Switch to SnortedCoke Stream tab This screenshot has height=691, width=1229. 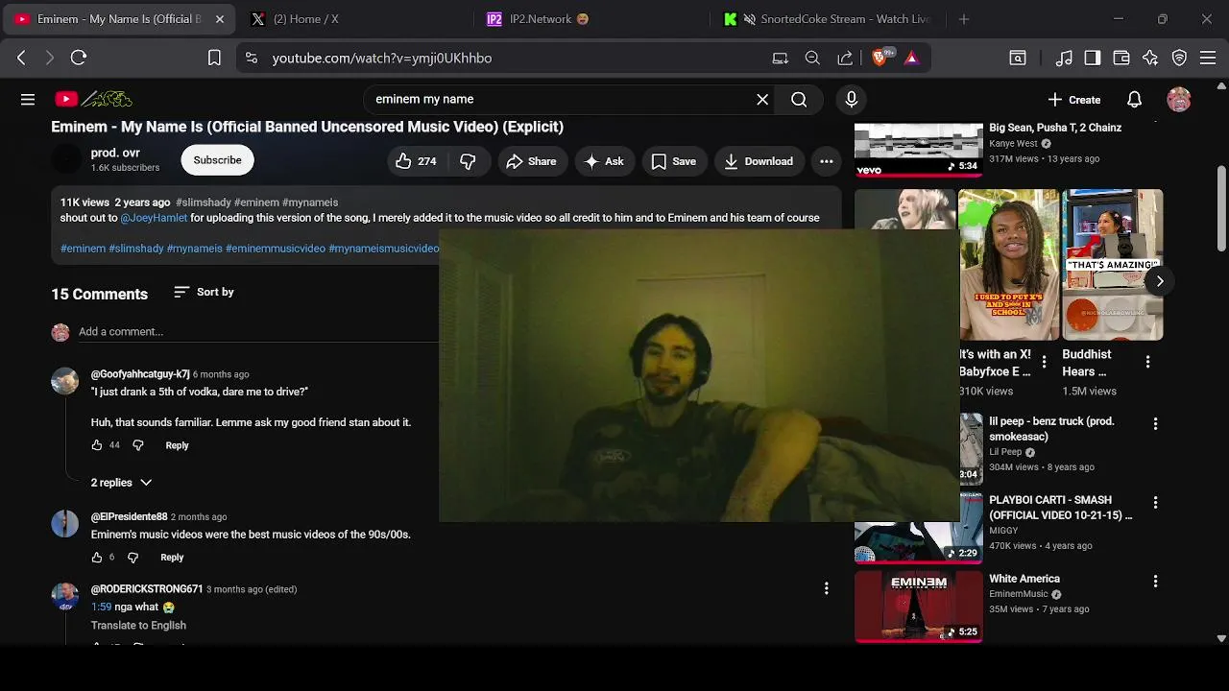pos(828,19)
